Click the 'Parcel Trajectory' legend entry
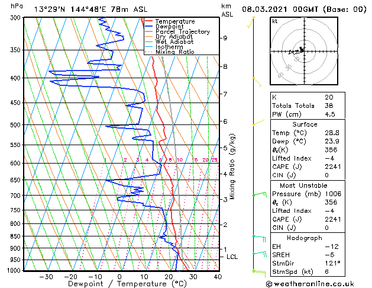The height and width of the screenshot is (288, 372). (183, 31)
